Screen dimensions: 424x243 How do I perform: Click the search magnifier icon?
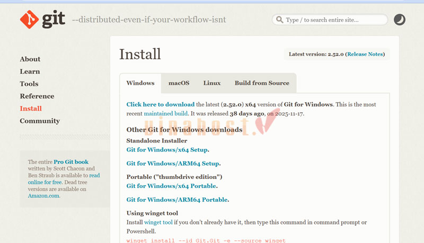coord(279,20)
